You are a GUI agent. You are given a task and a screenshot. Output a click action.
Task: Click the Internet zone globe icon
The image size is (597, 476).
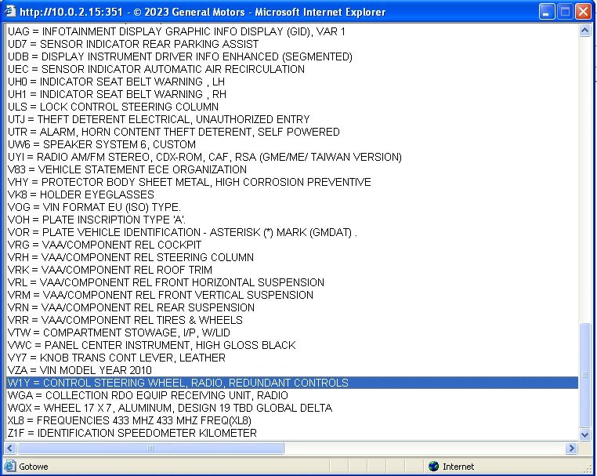[x=433, y=466]
